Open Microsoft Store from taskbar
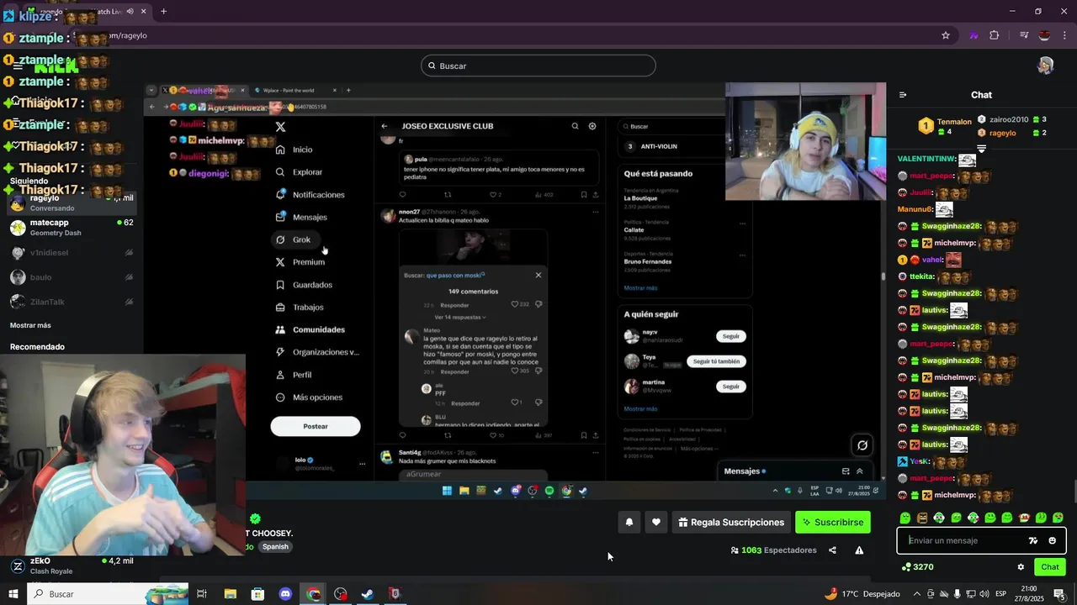The image size is (1077, 605). tap(257, 594)
